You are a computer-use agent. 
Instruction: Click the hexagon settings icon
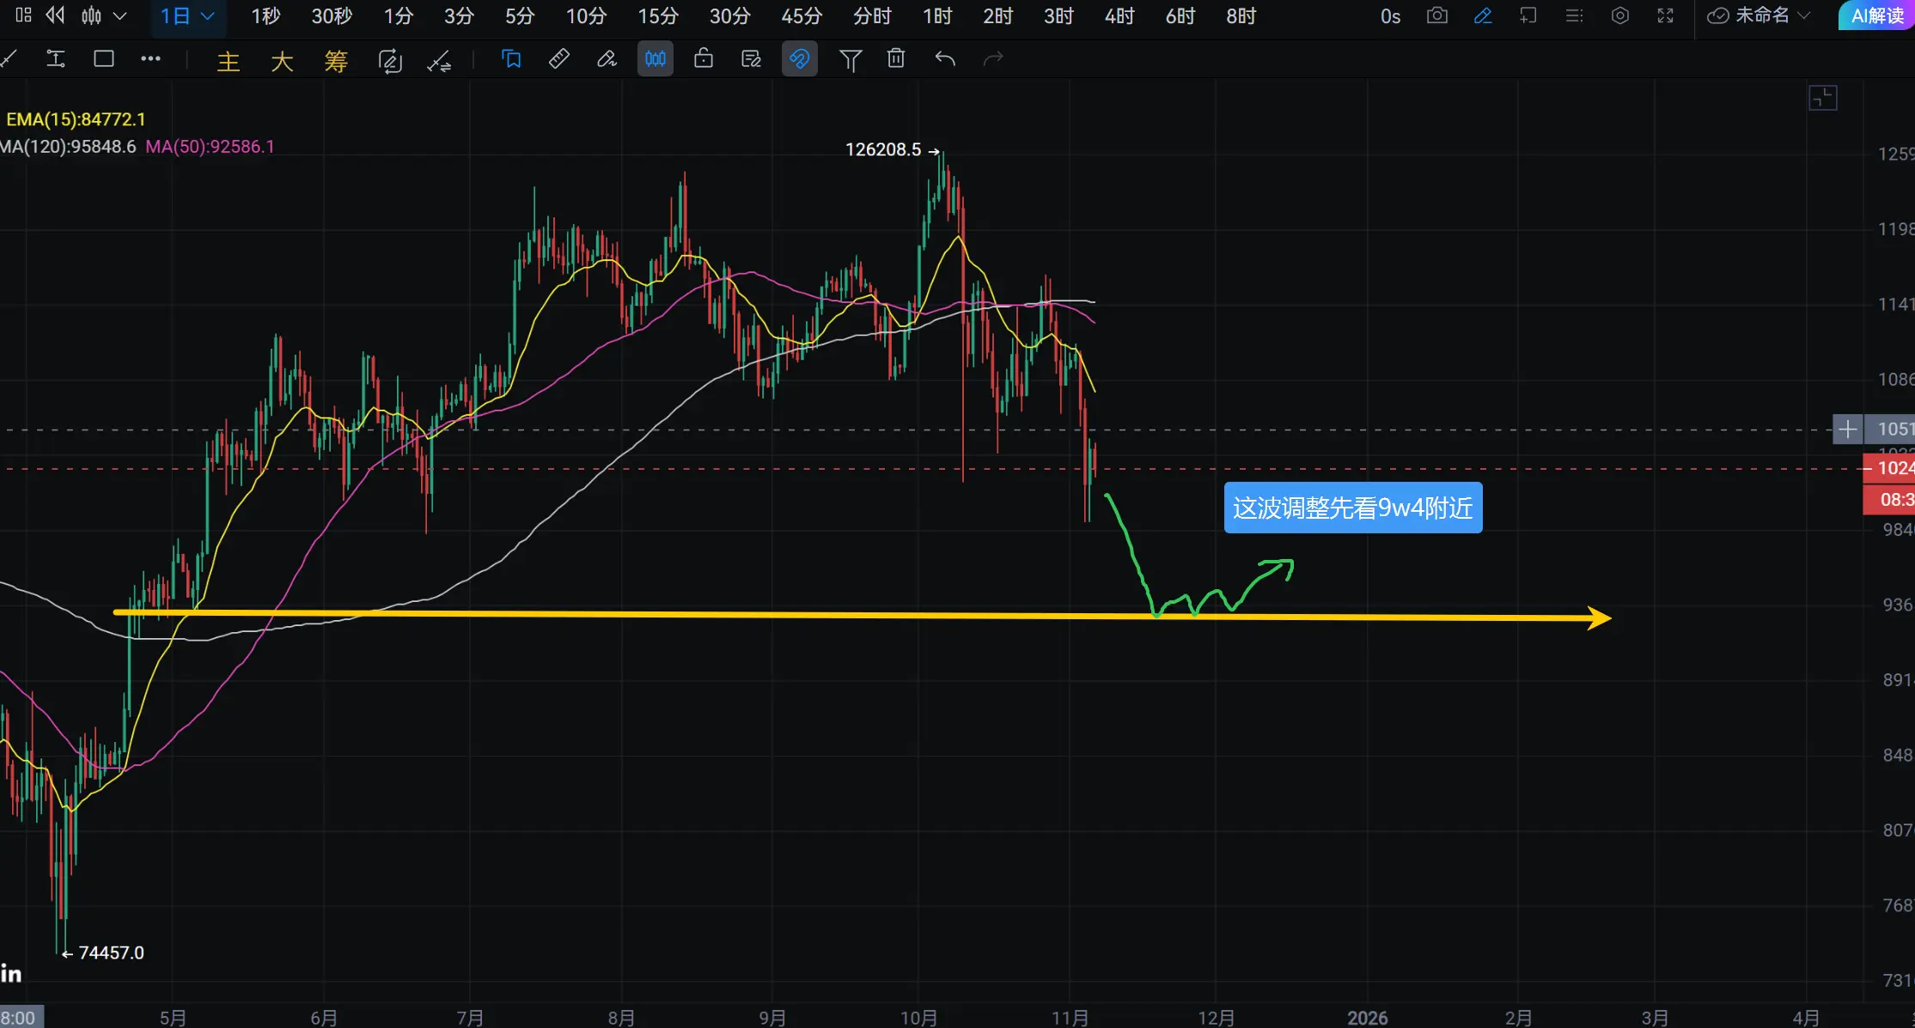point(1619,15)
